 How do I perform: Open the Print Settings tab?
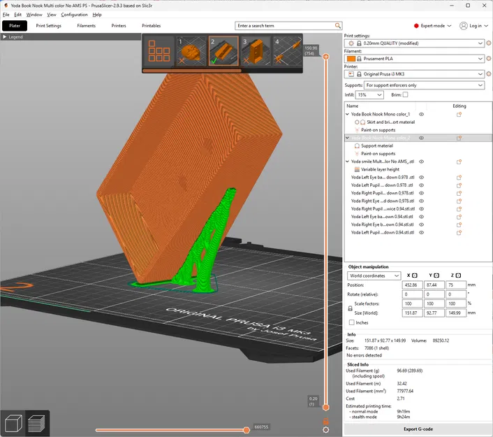49,26
